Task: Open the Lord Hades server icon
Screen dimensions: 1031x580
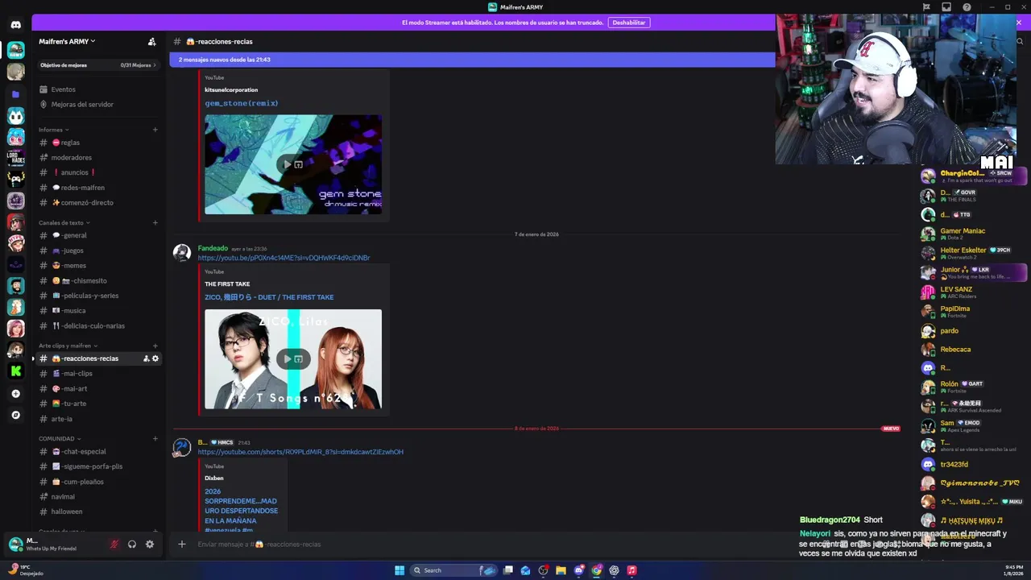Action: click(x=15, y=159)
